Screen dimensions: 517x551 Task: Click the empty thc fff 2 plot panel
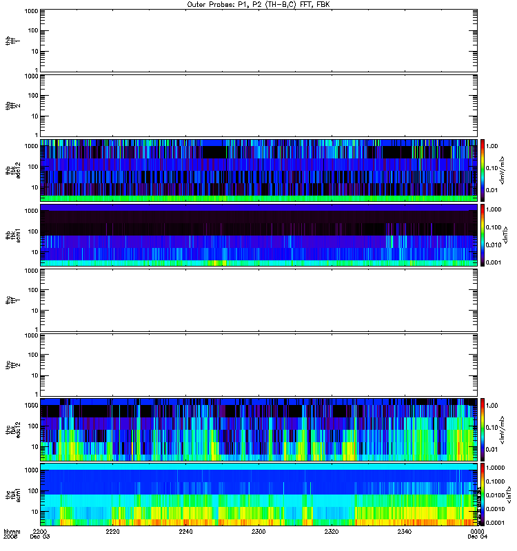point(258,365)
